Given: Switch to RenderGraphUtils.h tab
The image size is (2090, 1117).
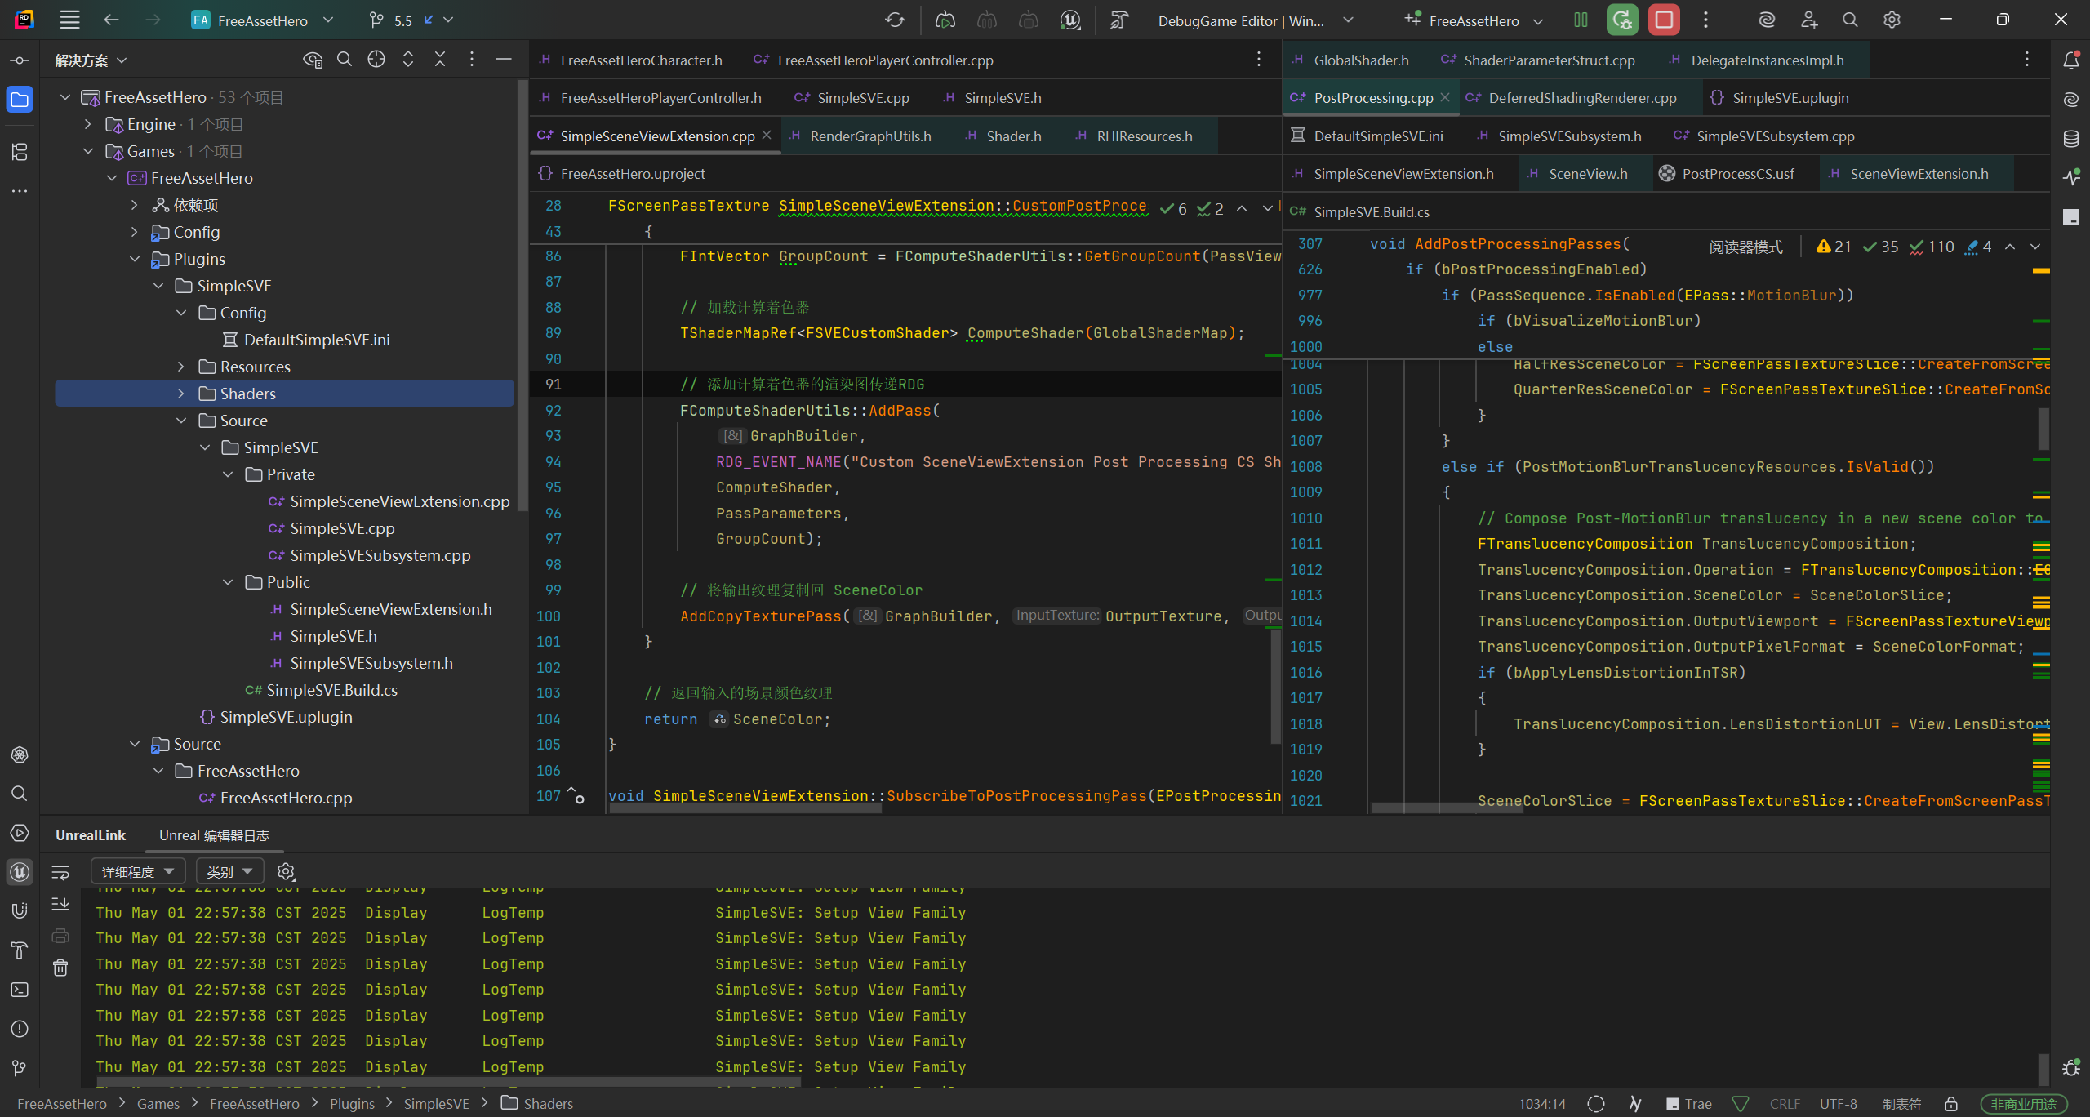Looking at the screenshot, I should tap(861, 136).
